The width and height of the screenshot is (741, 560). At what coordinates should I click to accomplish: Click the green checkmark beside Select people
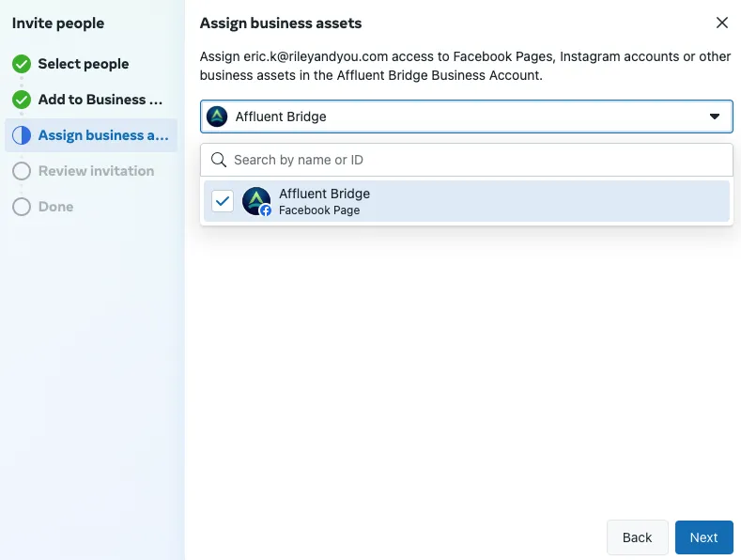tap(22, 64)
